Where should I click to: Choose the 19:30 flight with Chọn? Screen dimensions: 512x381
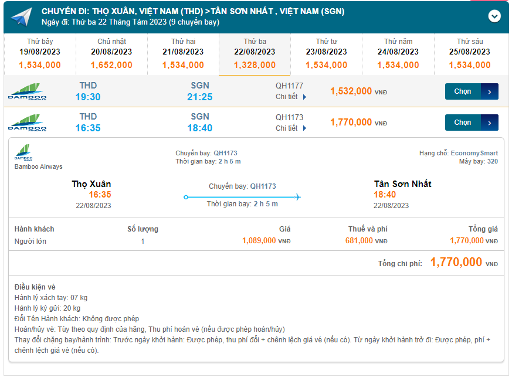point(463,91)
